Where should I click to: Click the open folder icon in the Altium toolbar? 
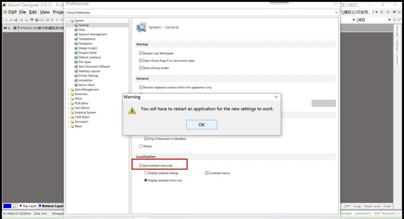pyautogui.click(x=11, y=20)
